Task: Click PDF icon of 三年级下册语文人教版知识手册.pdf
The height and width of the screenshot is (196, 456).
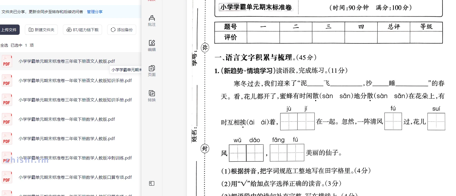Action: (7, 100)
